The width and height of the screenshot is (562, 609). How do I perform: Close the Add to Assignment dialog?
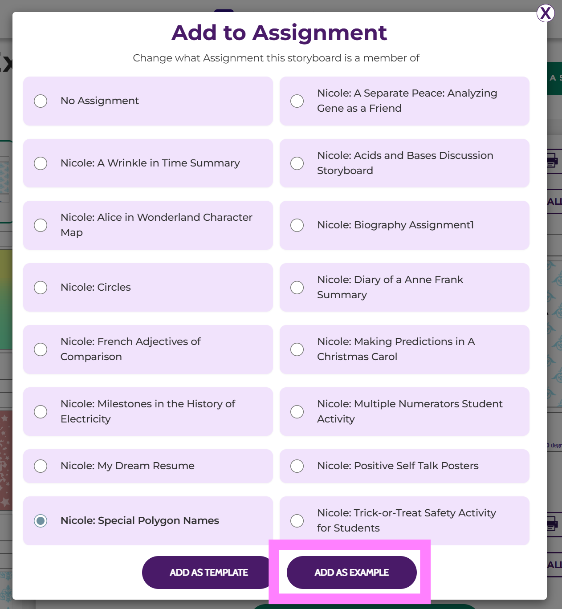pos(545,13)
